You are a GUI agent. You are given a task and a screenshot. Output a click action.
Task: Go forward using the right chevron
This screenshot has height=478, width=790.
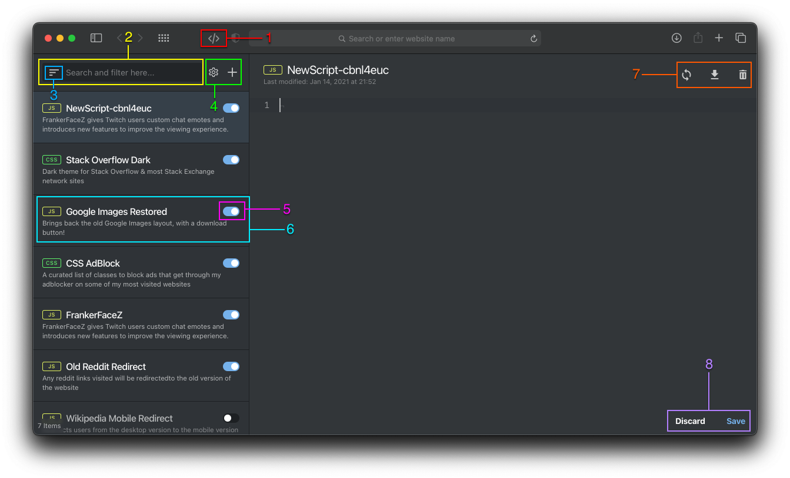141,38
